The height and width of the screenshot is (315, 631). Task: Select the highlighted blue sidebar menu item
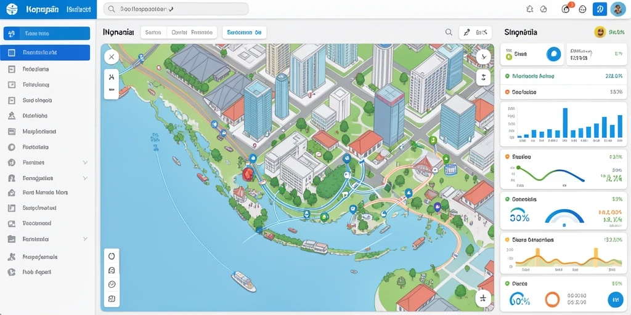click(x=45, y=52)
